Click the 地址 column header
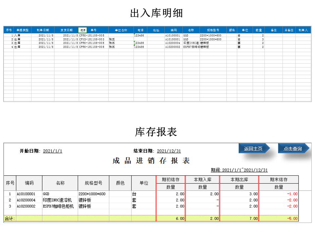315x236 pixels. pyautogui.click(x=156, y=30)
